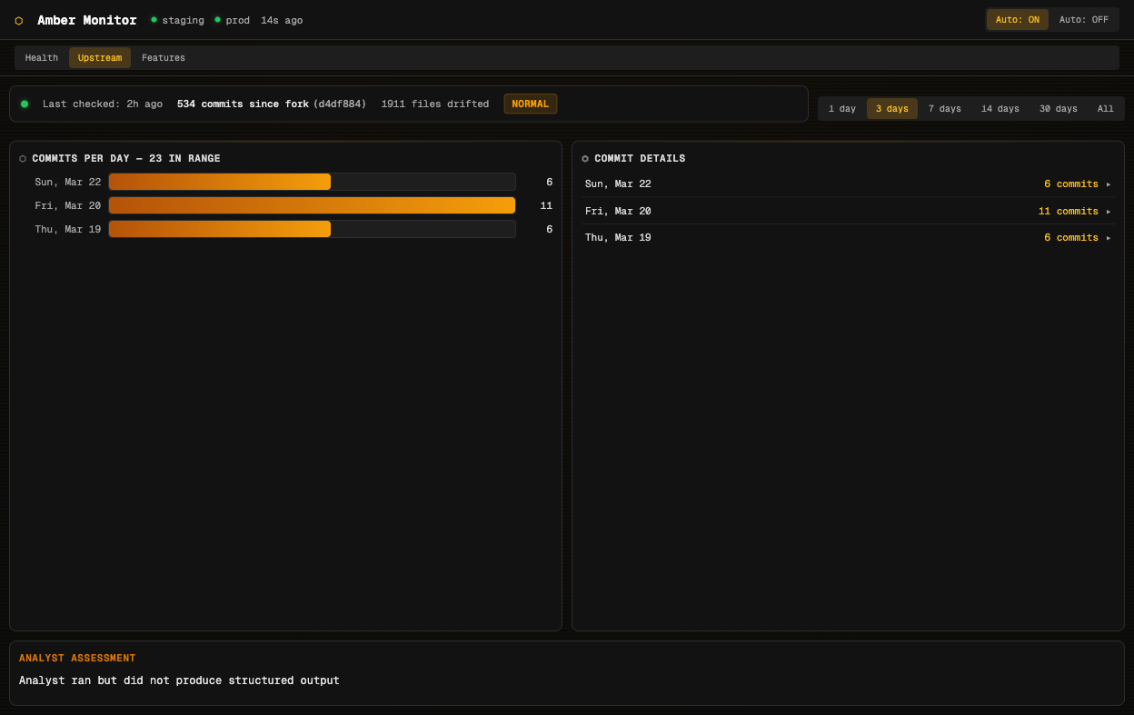Click 'Fri, Mar 20' label in bar chart
Image resolution: width=1134 pixels, height=715 pixels.
[68, 205]
